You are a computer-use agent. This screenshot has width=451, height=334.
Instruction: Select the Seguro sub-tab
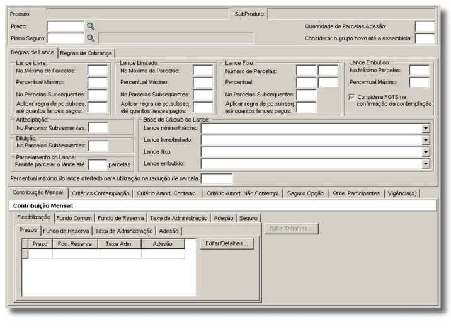248,218
